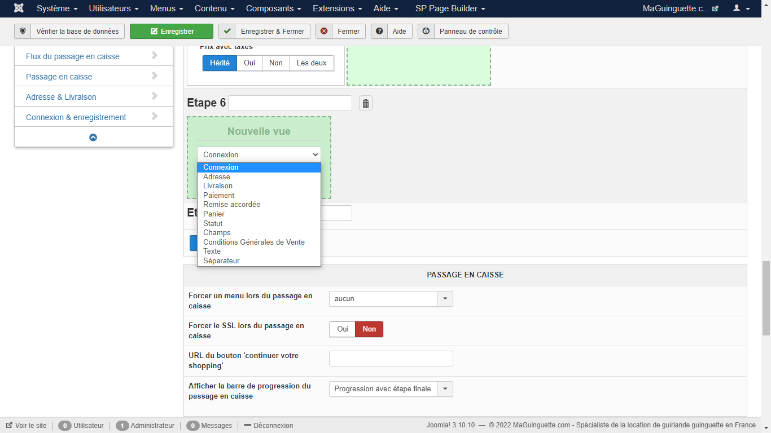The image size is (771, 433).
Task: Click Voir le site link in footer
Action: pyautogui.click(x=27, y=426)
